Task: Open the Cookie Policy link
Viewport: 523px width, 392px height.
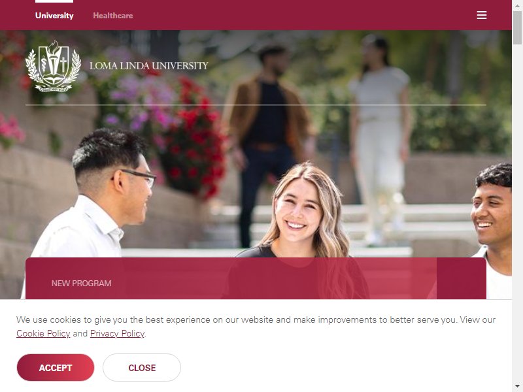Action: pyautogui.click(x=43, y=333)
